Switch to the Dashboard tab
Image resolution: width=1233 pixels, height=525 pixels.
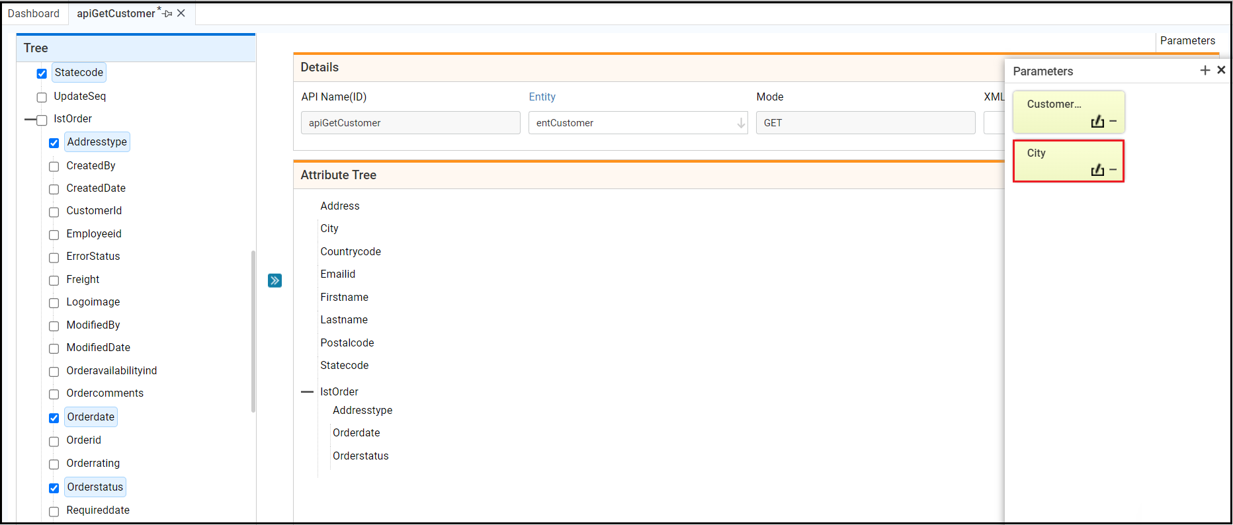(x=34, y=13)
